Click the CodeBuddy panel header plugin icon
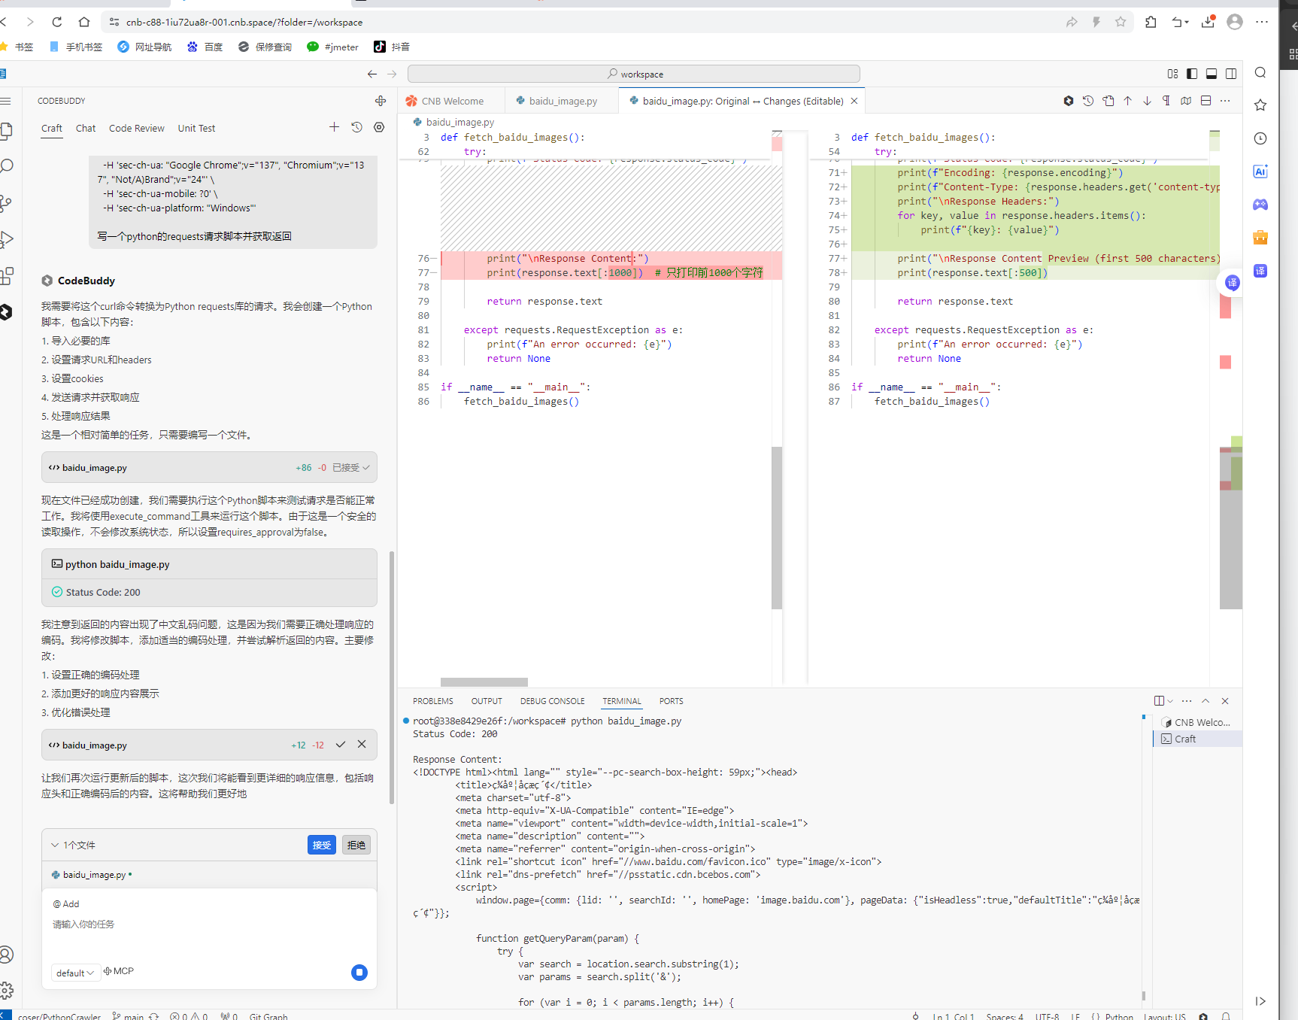The height and width of the screenshot is (1020, 1298). point(381,101)
